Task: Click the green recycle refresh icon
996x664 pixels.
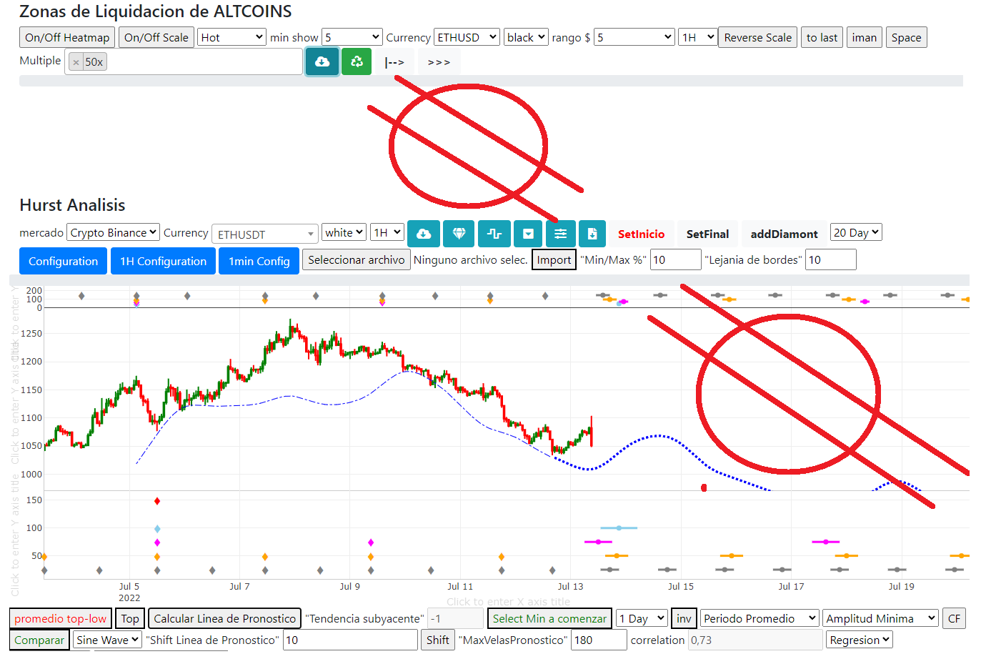Action: click(357, 61)
